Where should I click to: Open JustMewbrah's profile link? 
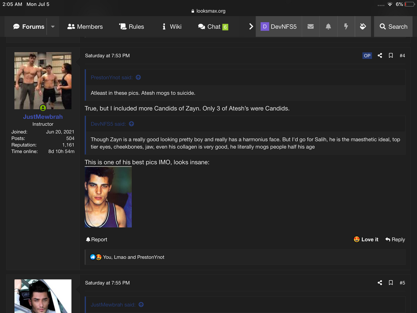[x=43, y=117]
